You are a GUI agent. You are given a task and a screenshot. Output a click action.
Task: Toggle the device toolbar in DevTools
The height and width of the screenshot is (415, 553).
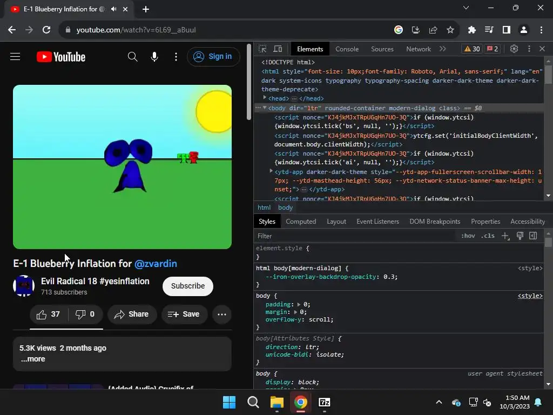pyautogui.click(x=278, y=49)
